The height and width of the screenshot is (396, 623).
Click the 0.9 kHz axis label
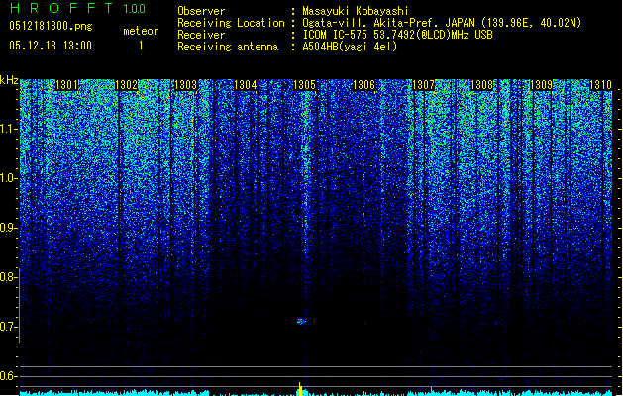[x=9, y=228]
